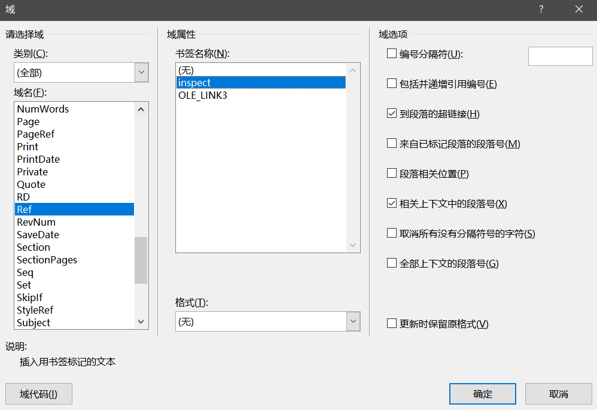This screenshot has height=410, width=597.
Task: Open the 格式 format dropdown
Action: pyautogui.click(x=353, y=321)
